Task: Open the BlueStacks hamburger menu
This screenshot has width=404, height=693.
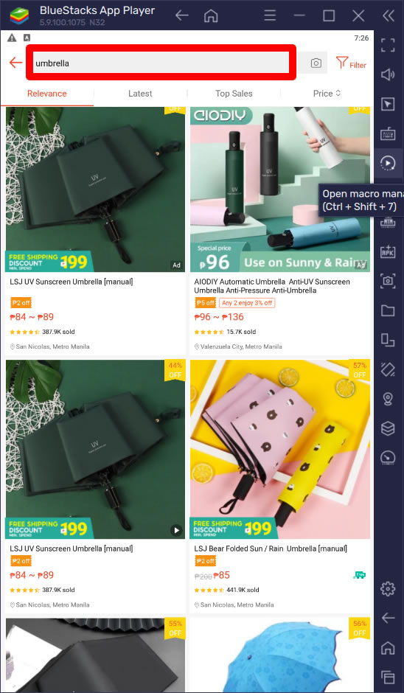Action: point(270,16)
